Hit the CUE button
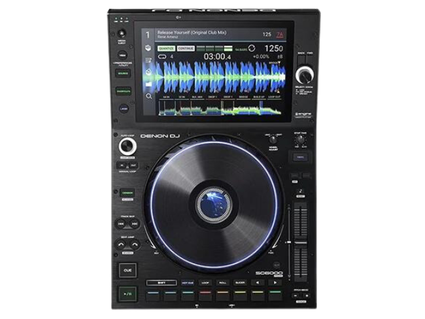This screenshot has width=425, height=319. [127, 270]
